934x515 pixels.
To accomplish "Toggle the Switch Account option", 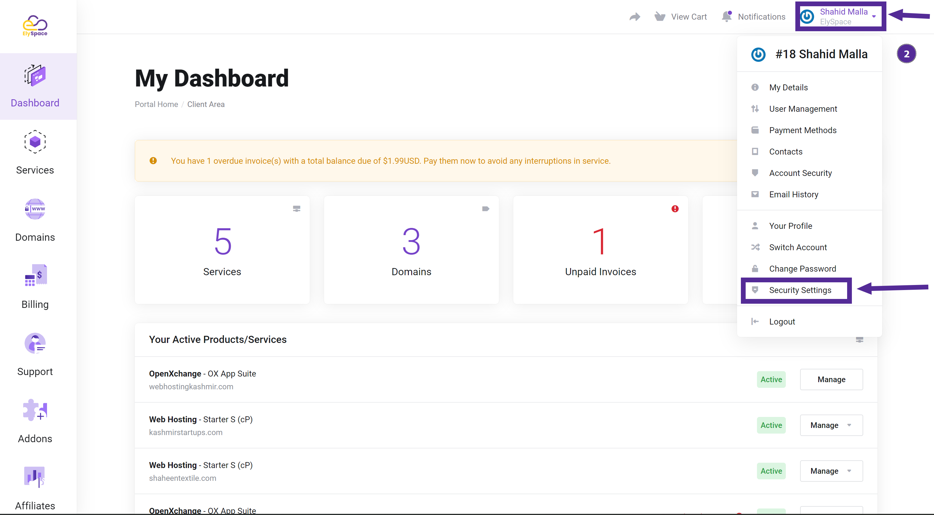I will 798,247.
